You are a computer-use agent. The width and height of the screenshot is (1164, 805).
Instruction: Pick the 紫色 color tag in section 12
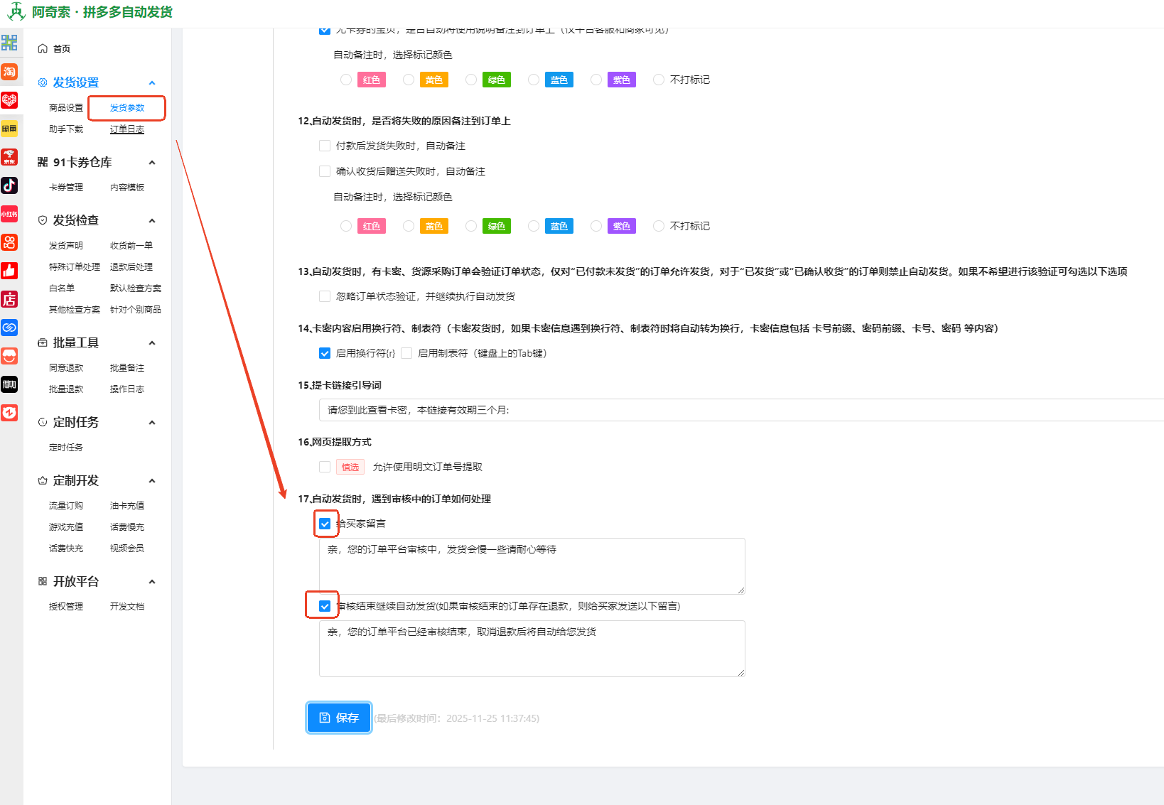tap(622, 226)
